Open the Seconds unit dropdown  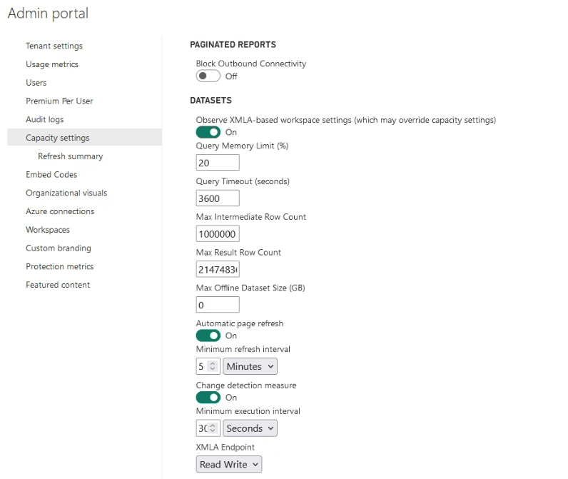(x=250, y=428)
